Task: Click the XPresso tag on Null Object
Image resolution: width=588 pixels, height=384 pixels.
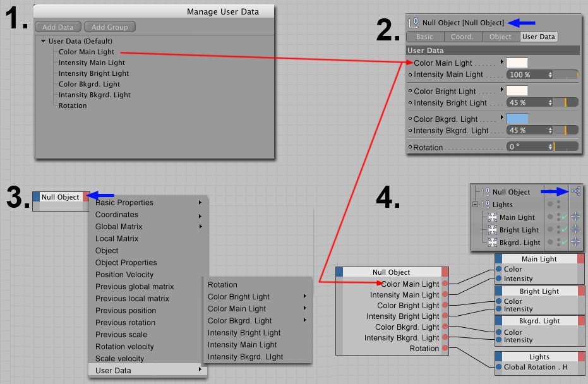Action: pyautogui.click(x=575, y=191)
